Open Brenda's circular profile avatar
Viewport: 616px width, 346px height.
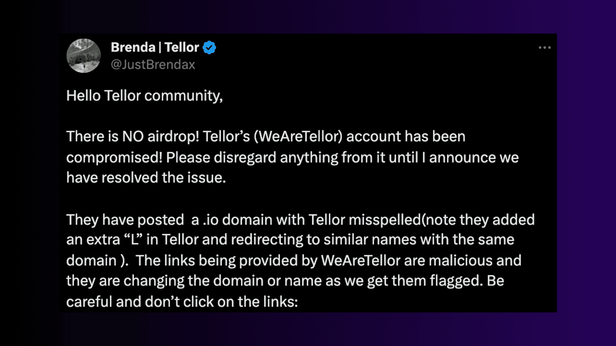pyautogui.click(x=83, y=56)
